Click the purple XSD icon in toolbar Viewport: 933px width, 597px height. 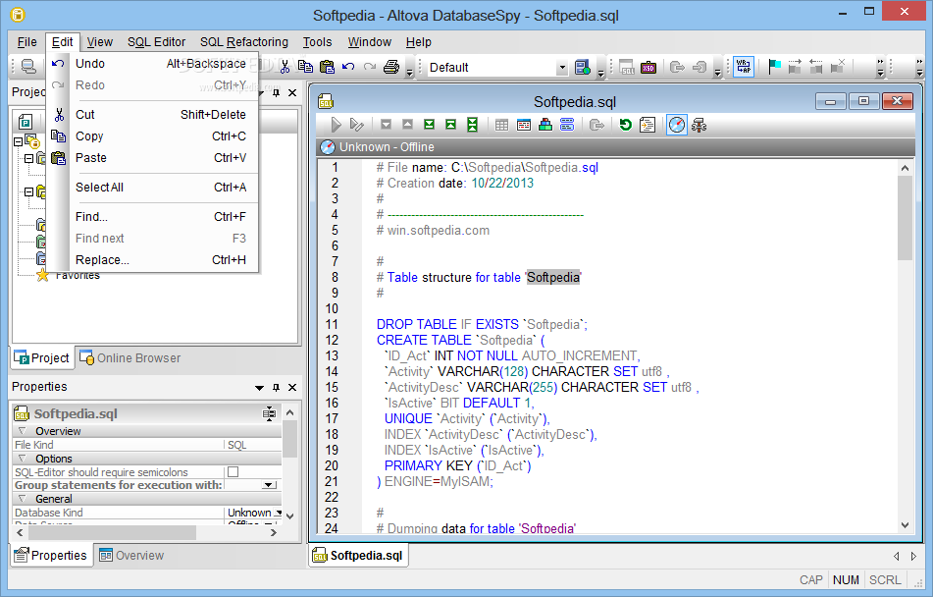pos(648,68)
